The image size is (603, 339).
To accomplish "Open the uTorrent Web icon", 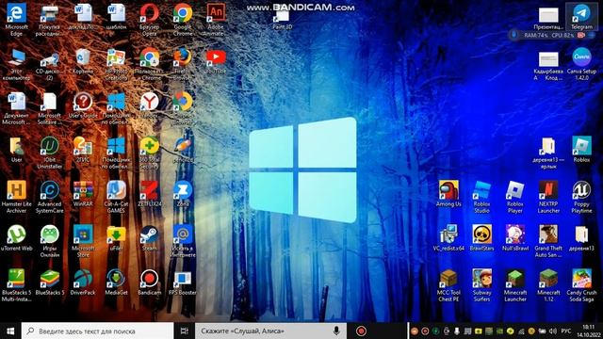I will (x=16, y=234).
